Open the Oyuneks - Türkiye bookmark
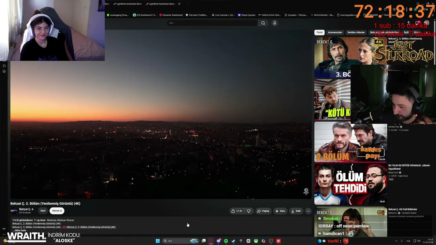 296,15
